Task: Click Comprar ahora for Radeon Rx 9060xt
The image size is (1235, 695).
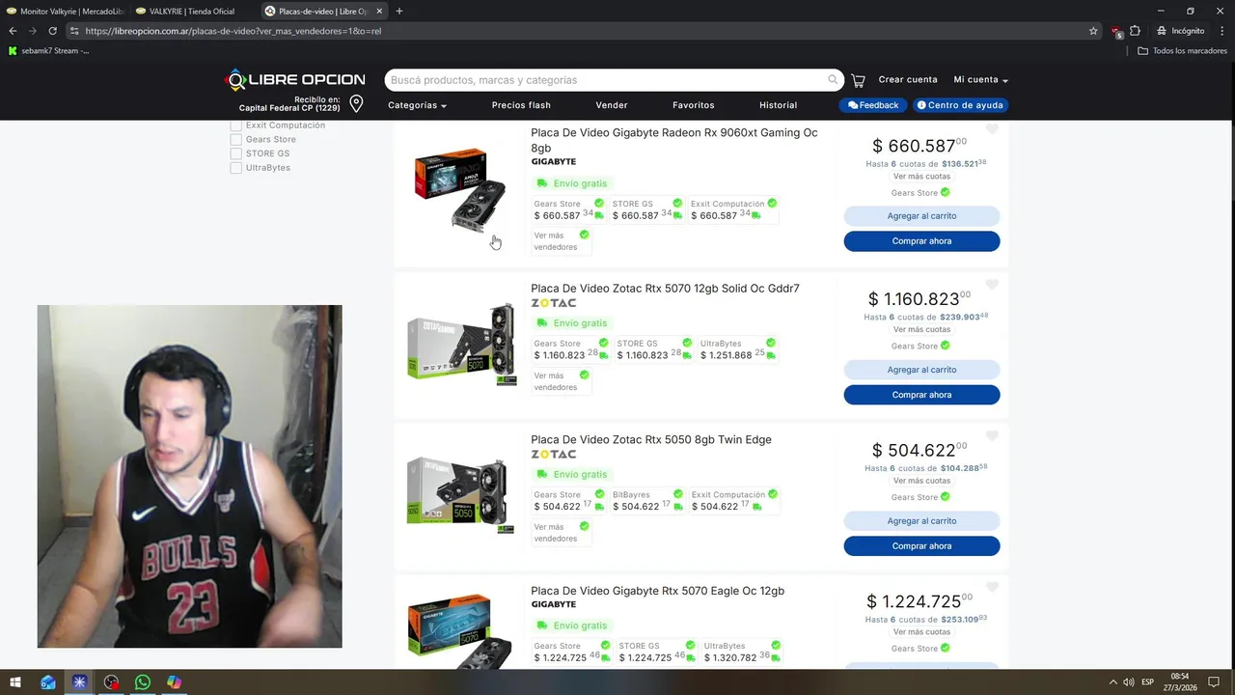Action: coord(921,241)
